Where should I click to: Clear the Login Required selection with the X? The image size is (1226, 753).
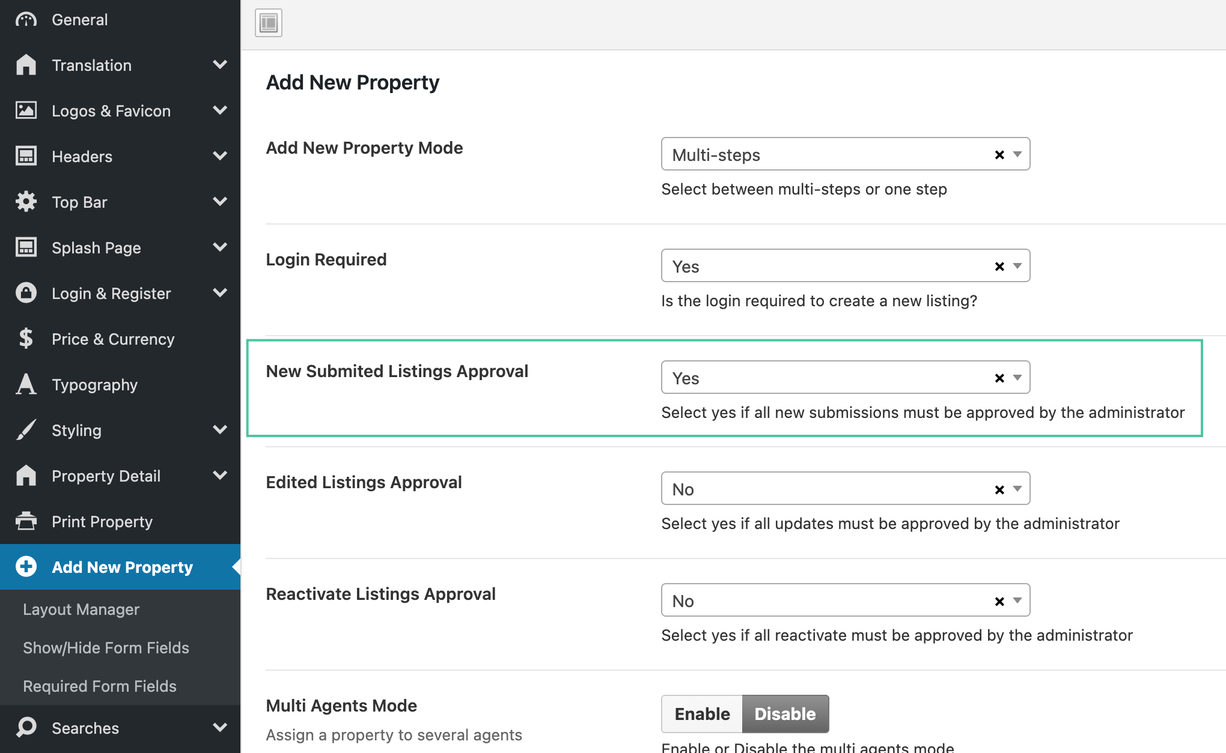(998, 266)
